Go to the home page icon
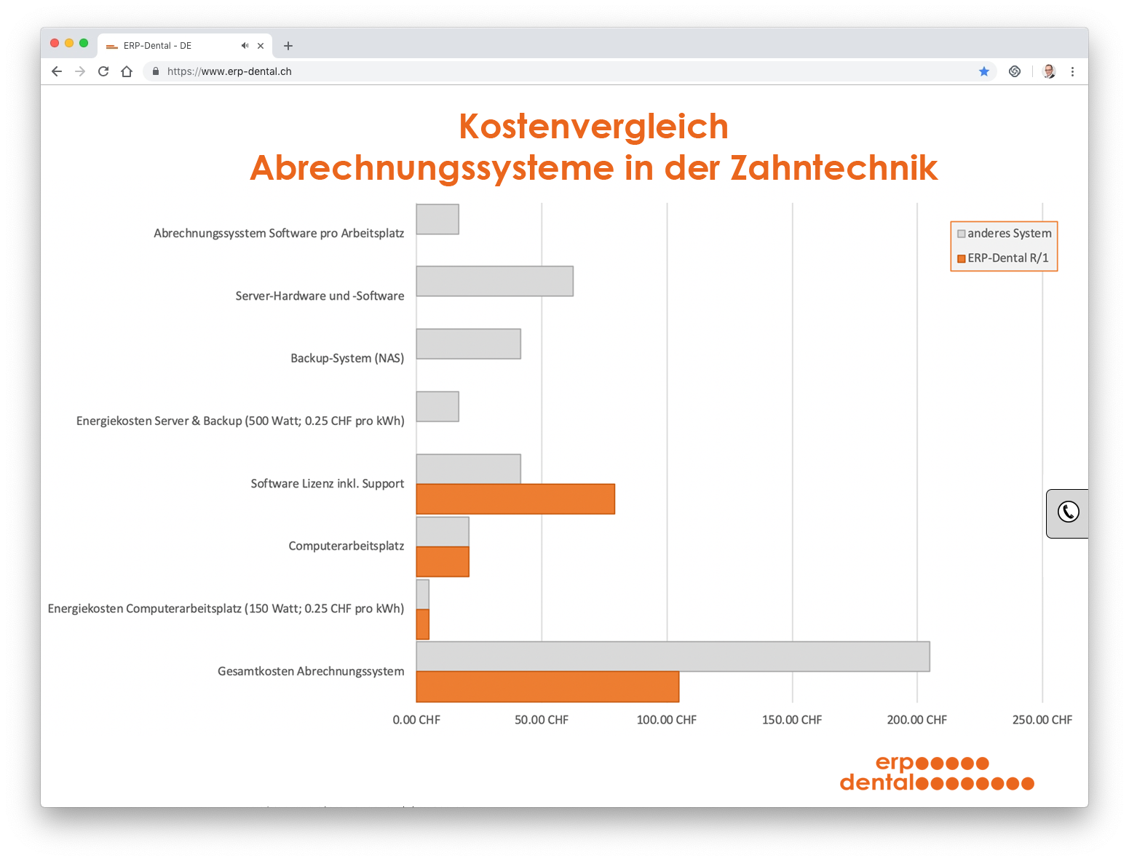Screen dimensions: 1129x861 (x=127, y=71)
